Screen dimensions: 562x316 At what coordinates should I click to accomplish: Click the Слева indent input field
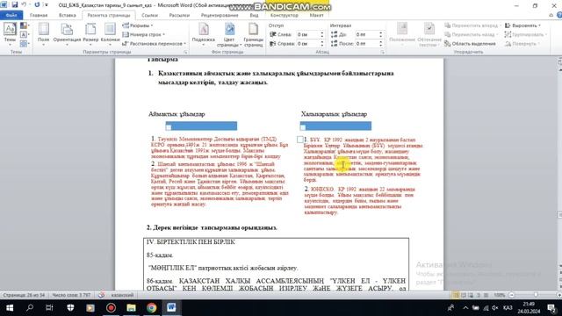307,35
